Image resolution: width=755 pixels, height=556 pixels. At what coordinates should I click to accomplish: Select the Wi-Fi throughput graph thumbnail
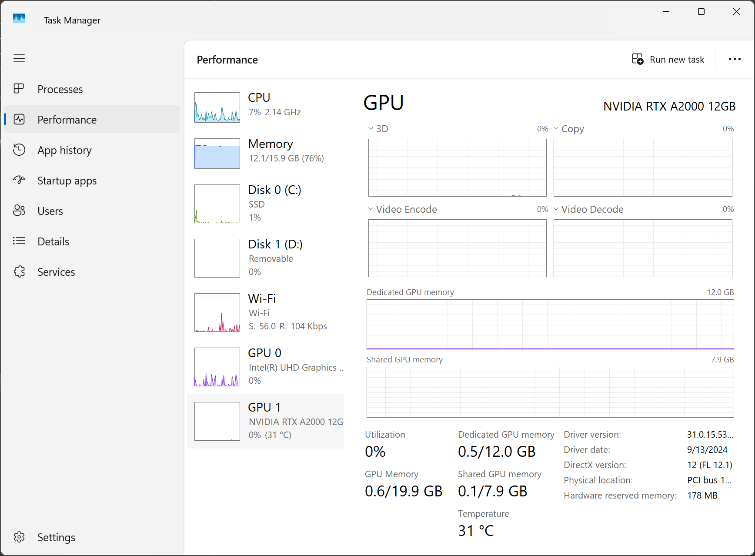pyautogui.click(x=217, y=312)
